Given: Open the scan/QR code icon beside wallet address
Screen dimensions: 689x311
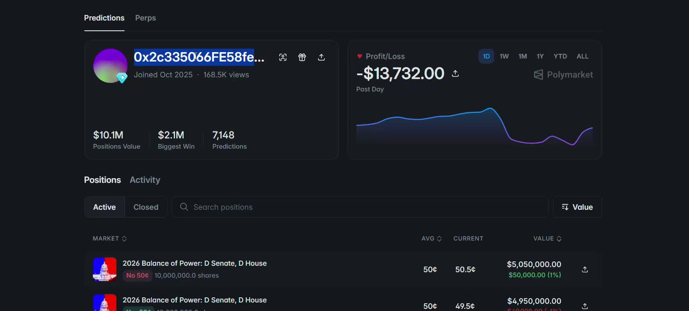Looking at the screenshot, I should (282, 57).
